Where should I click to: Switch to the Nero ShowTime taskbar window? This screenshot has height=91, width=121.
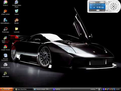pos(23,89)
